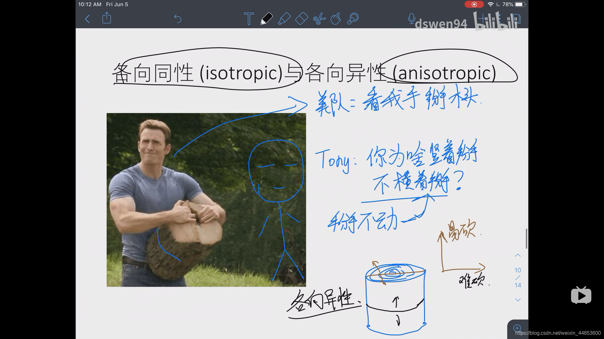
Task: Click the bilibili video play icon
Action: point(581,295)
